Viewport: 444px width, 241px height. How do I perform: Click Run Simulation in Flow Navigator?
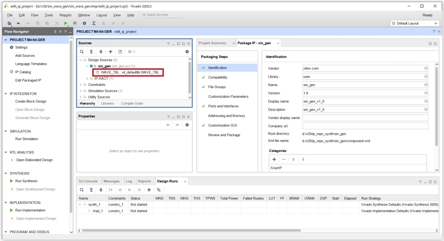pos(27,139)
